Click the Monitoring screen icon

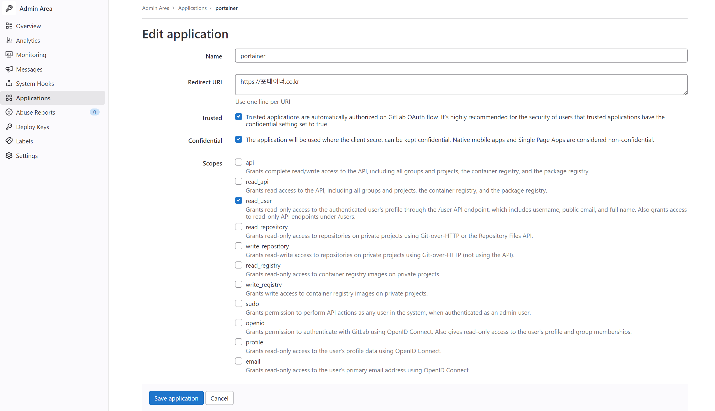pyautogui.click(x=9, y=55)
